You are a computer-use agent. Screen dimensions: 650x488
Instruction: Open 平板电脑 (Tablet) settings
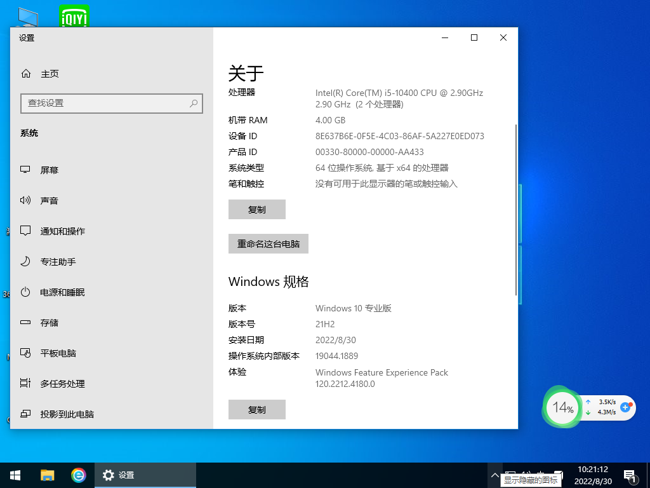click(x=56, y=353)
